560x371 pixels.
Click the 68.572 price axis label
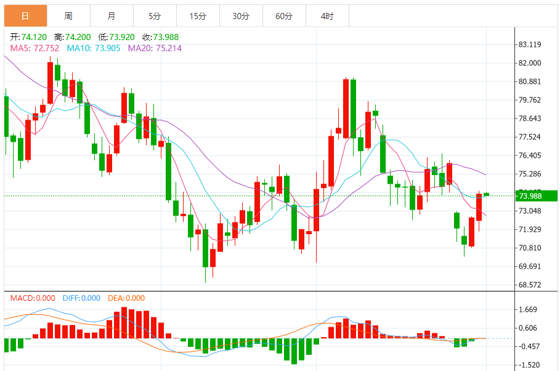click(x=530, y=285)
